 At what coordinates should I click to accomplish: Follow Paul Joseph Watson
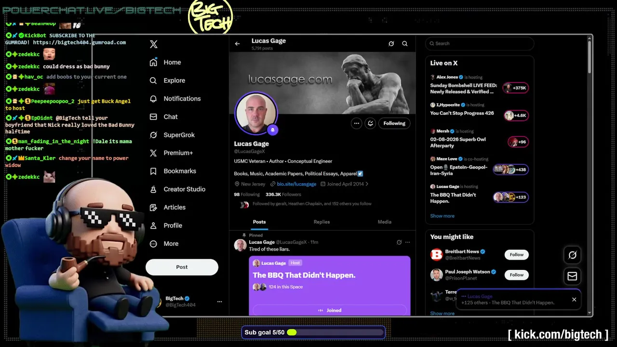(x=516, y=275)
